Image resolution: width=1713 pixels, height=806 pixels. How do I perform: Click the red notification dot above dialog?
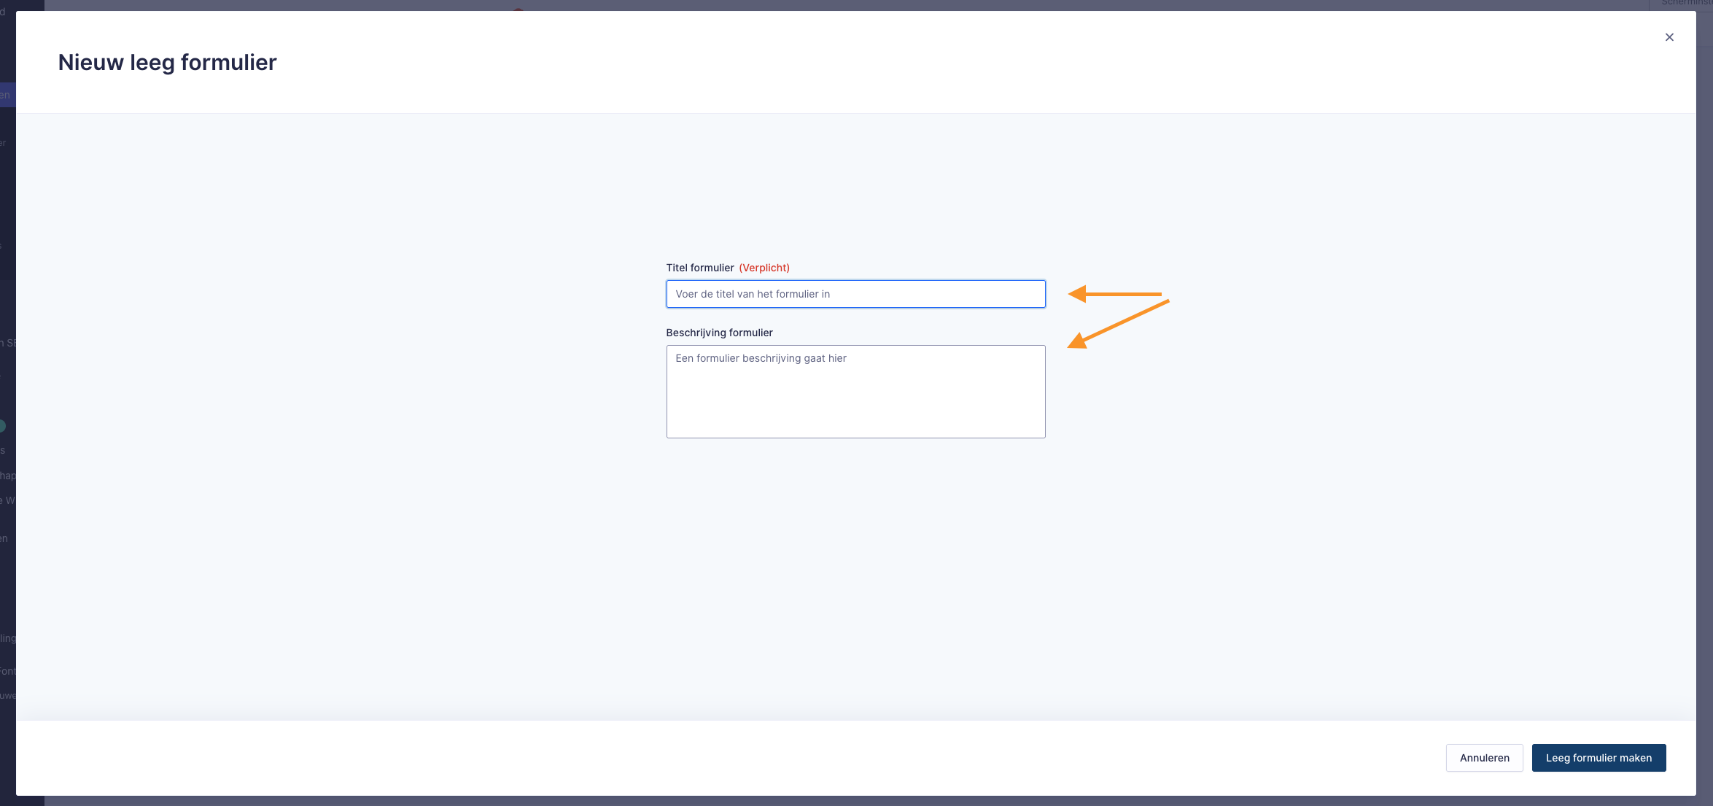point(518,9)
